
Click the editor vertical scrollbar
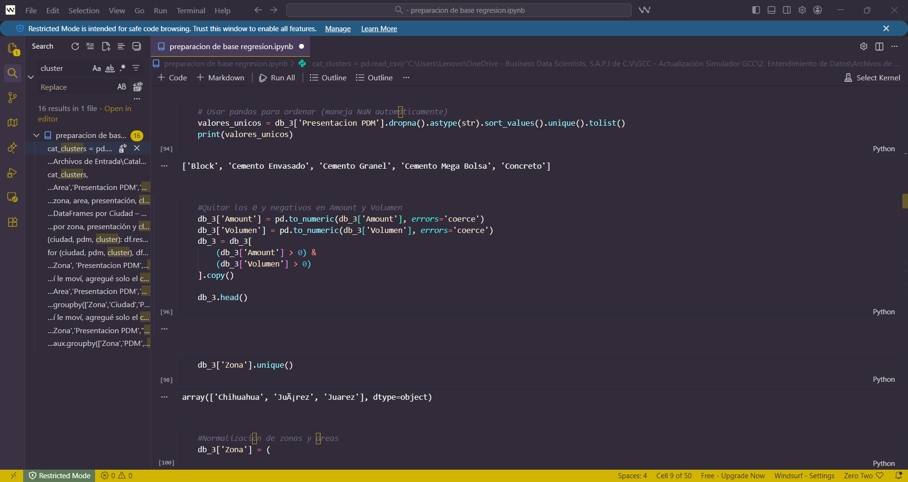[x=905, y=201]
